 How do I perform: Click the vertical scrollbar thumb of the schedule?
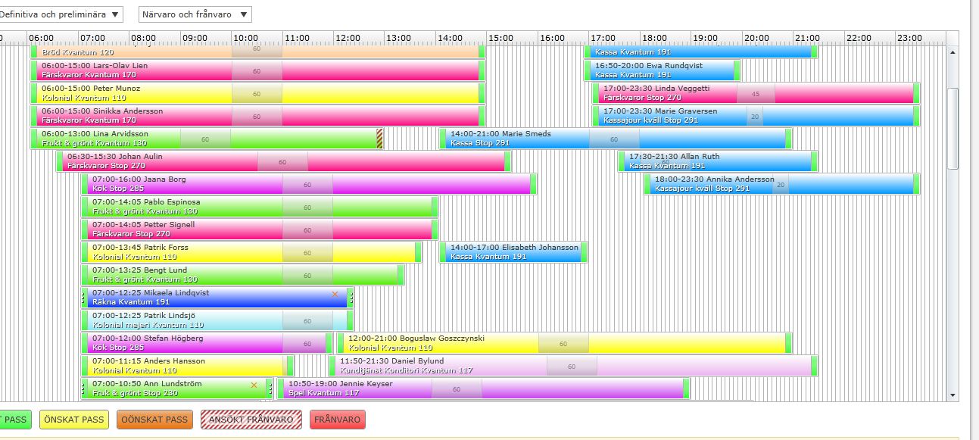coord(952,128)
